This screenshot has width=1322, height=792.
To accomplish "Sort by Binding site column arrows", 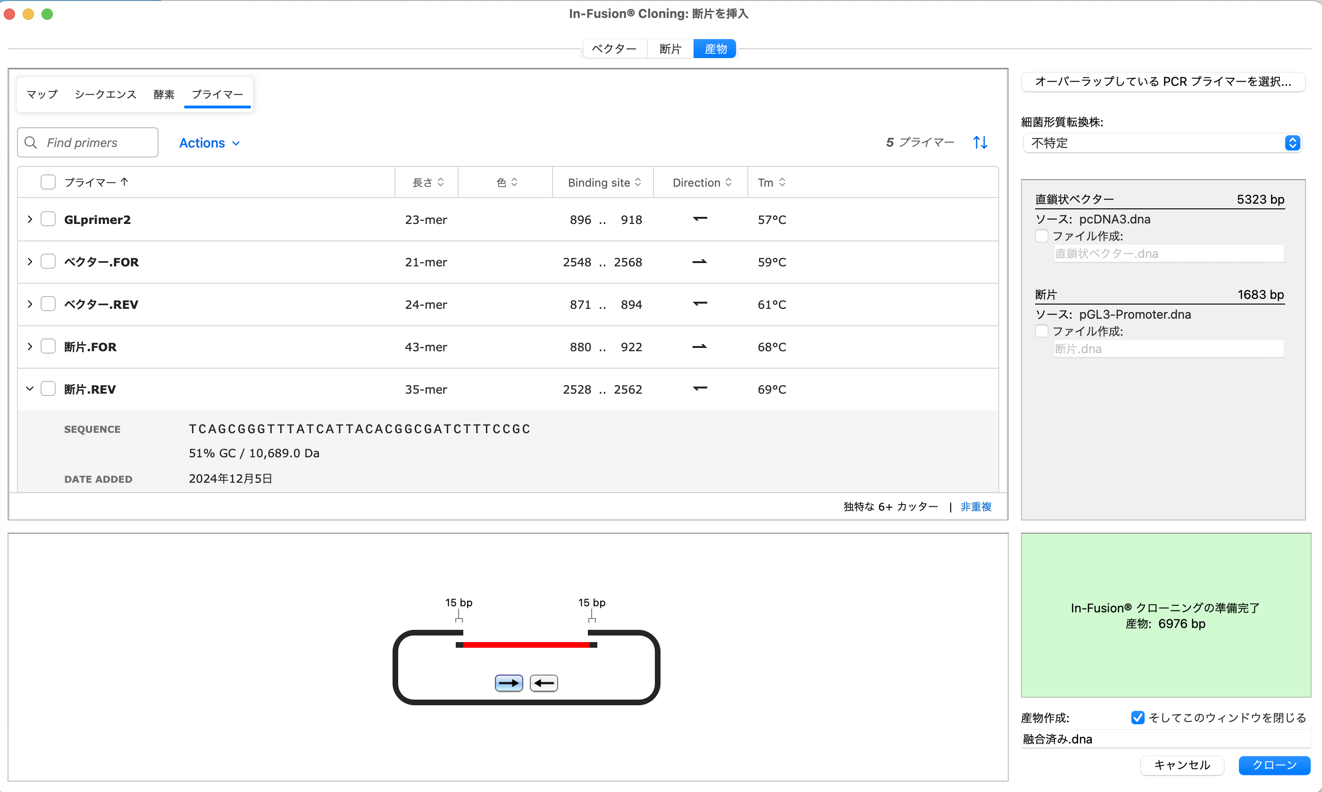I will click(x=639, y=182).
